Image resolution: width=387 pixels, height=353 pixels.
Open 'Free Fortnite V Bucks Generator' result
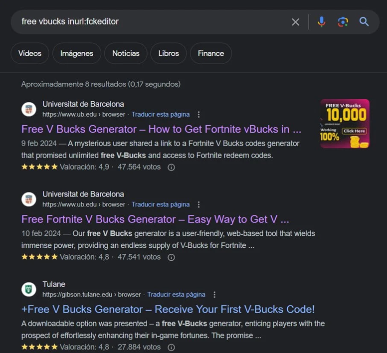click(155, 219)
